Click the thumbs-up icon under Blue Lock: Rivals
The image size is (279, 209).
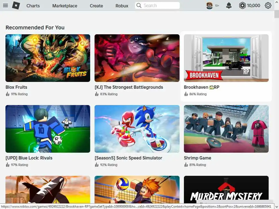[x=7, y=165]
